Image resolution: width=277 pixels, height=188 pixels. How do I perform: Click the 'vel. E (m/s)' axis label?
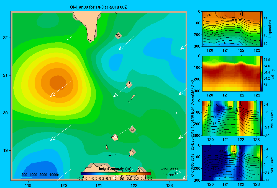click(272, 164)
